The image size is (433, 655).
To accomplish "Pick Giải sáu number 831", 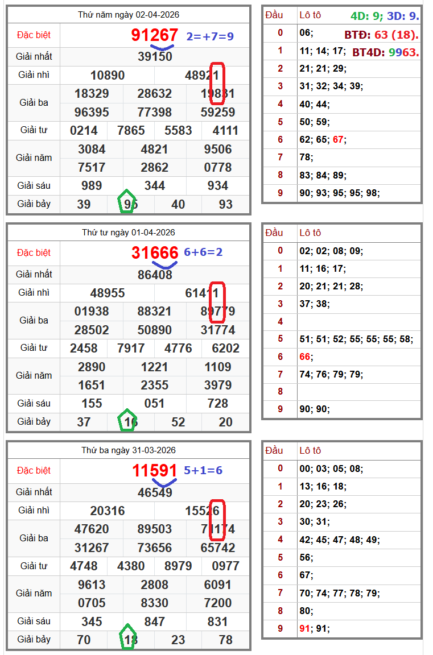I will click(218, 621).
